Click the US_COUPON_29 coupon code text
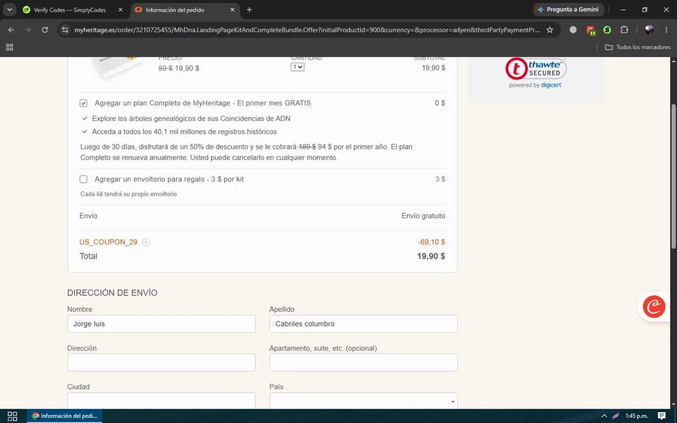 [108, 242]
